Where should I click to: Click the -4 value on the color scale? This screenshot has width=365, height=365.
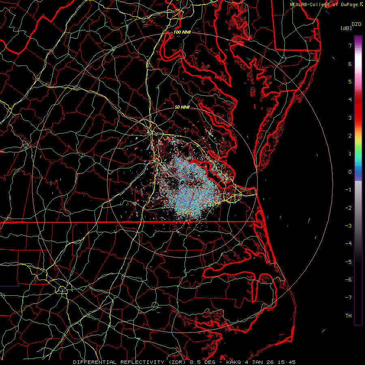(348, 244)
